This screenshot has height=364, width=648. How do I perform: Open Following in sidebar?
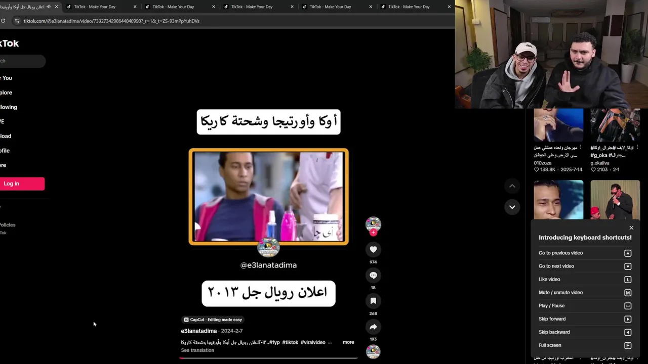(9, 107)
